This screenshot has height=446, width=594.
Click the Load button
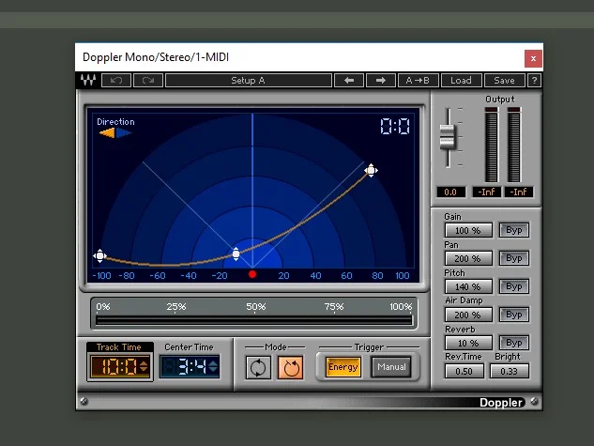click(461, 81)
